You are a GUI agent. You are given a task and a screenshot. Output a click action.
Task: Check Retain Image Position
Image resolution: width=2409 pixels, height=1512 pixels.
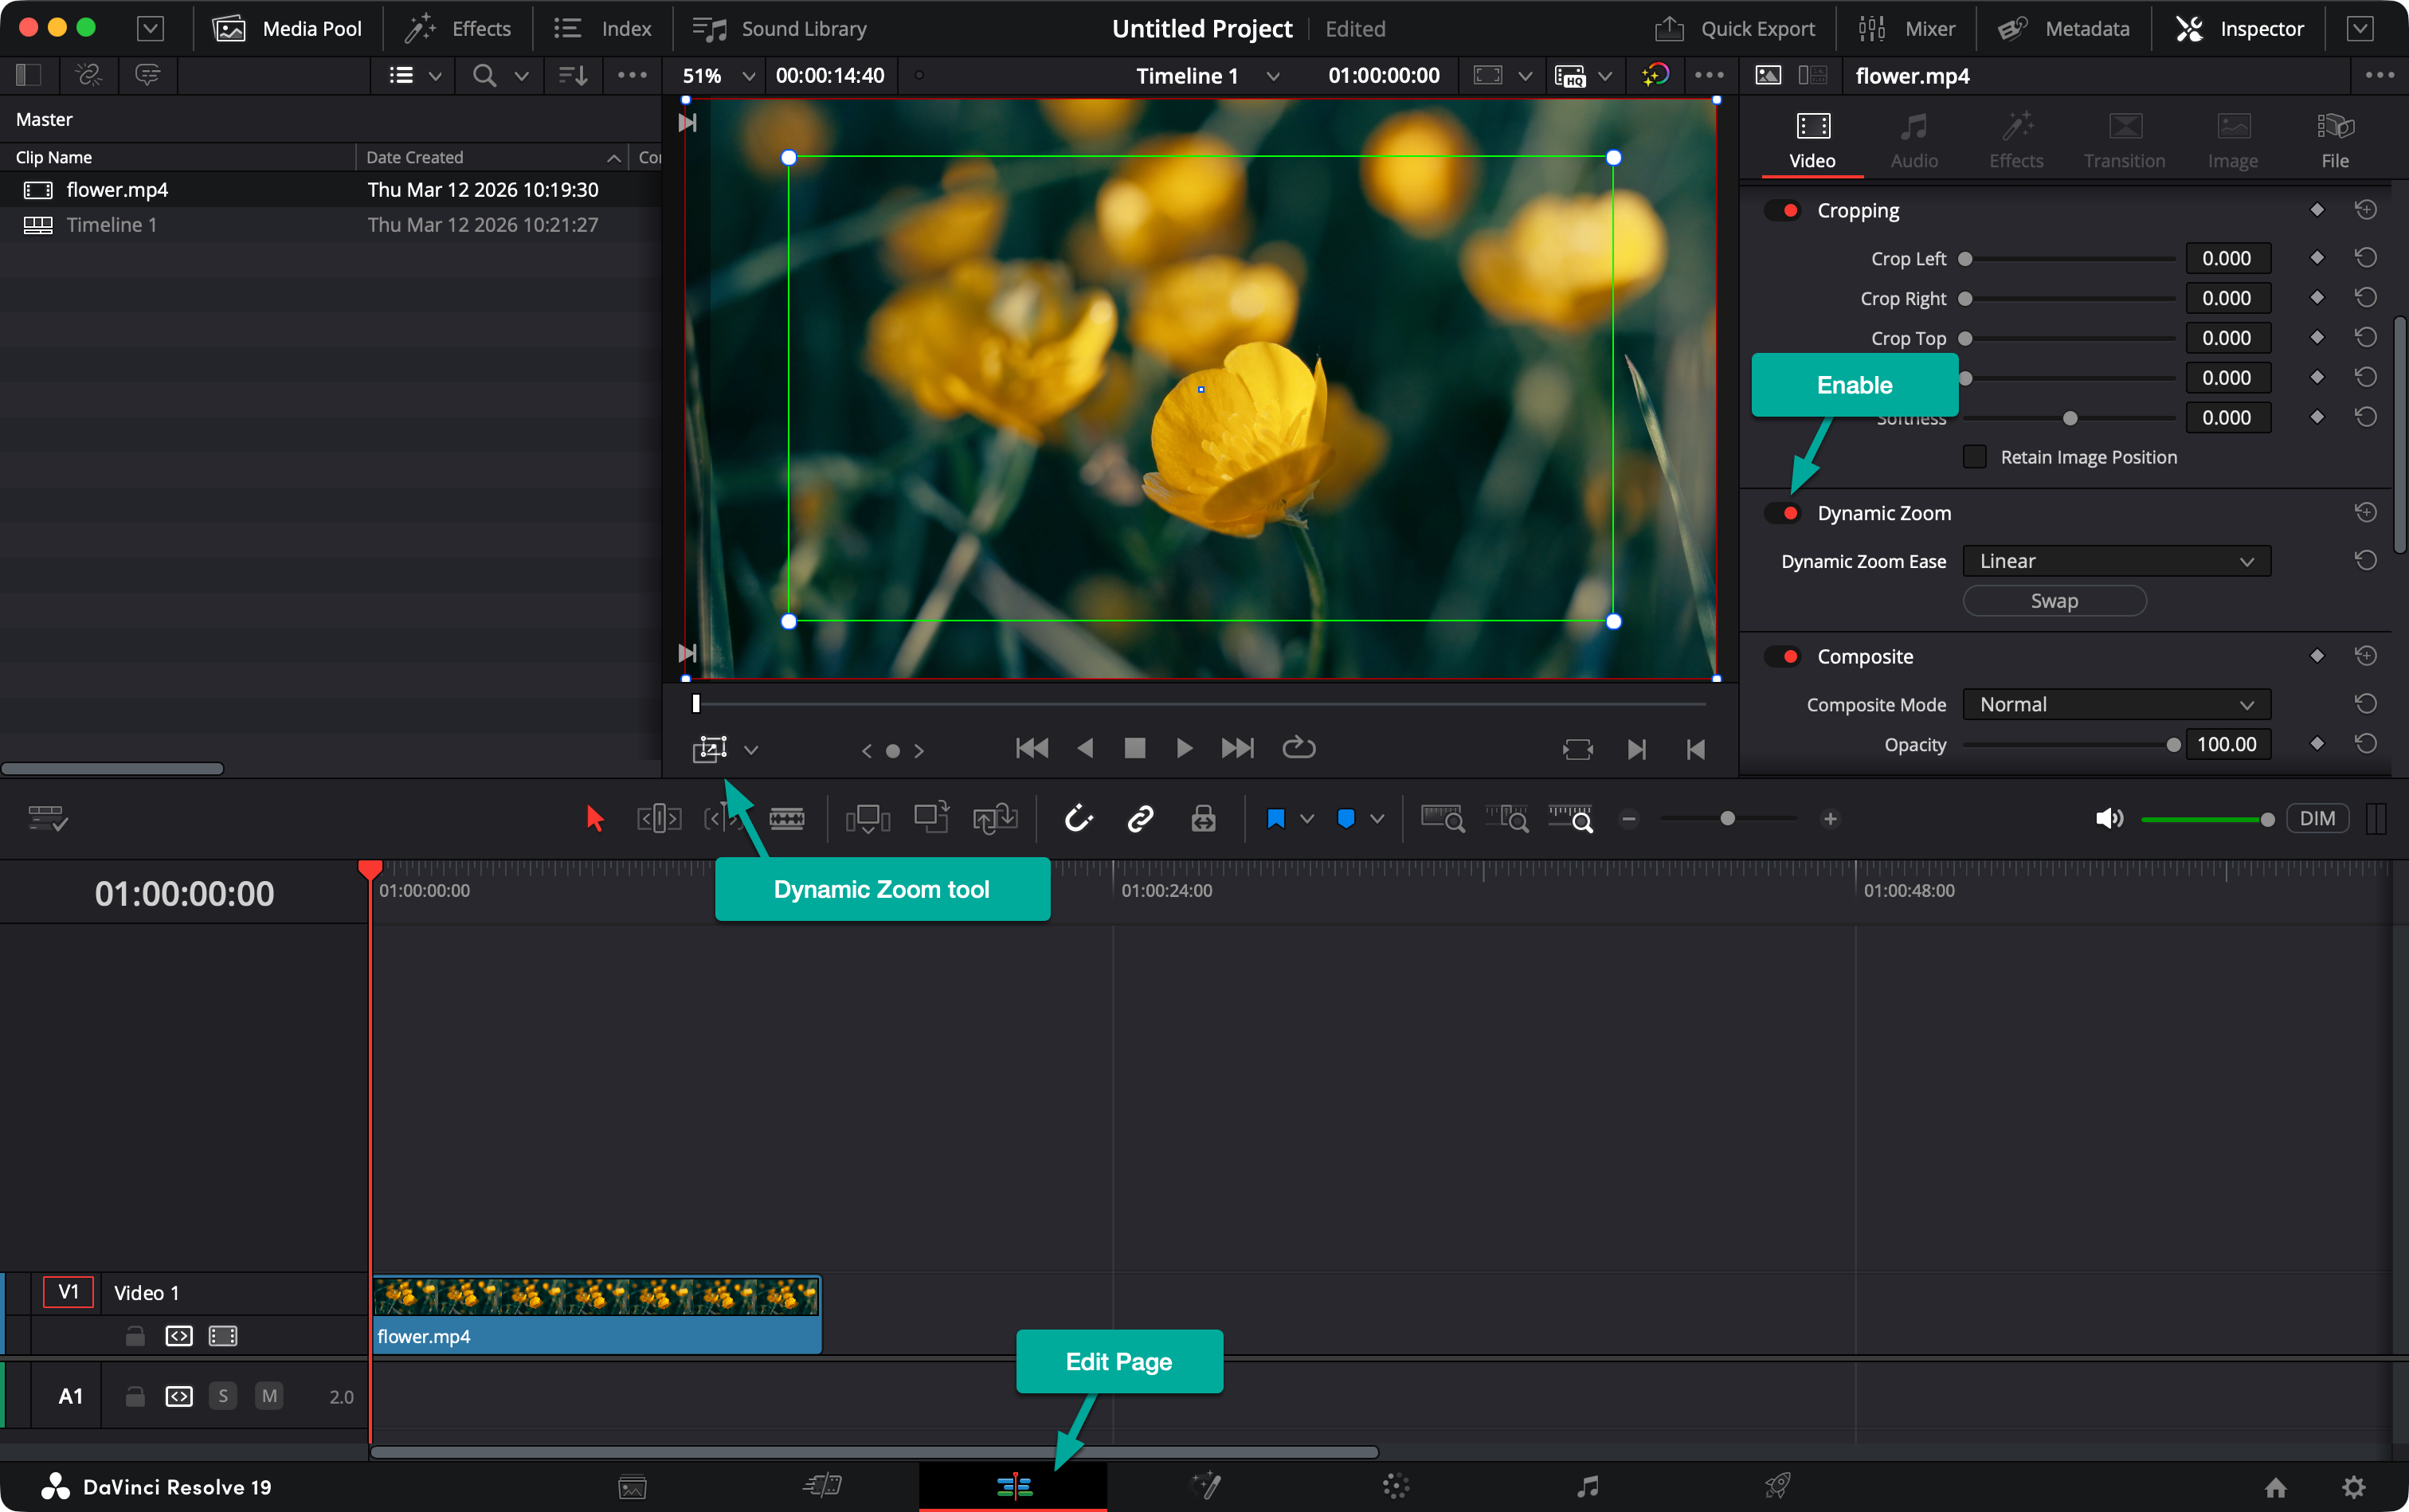(1975, 456)
